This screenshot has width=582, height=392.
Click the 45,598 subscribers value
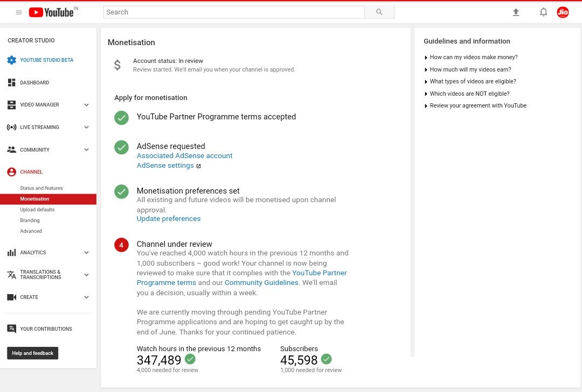299,360
